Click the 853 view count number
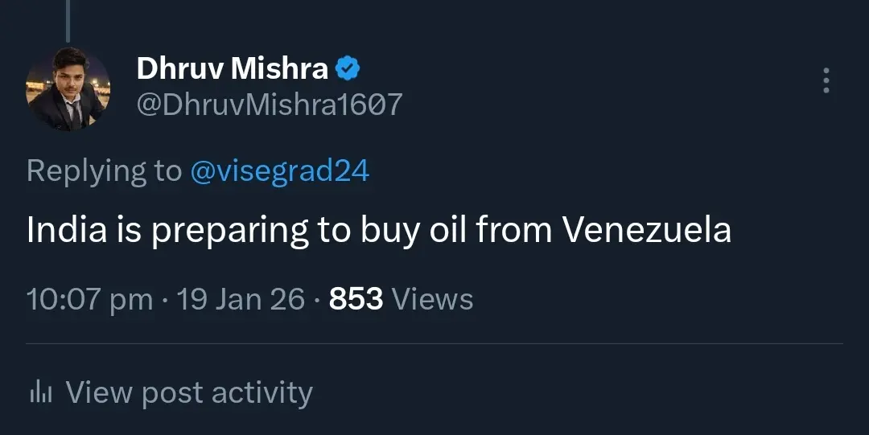This screenshot has height=435, width=869. (x=356, y=299)
